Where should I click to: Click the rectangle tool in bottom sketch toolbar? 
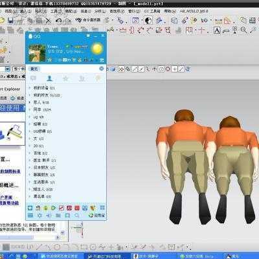pos(84,247)
